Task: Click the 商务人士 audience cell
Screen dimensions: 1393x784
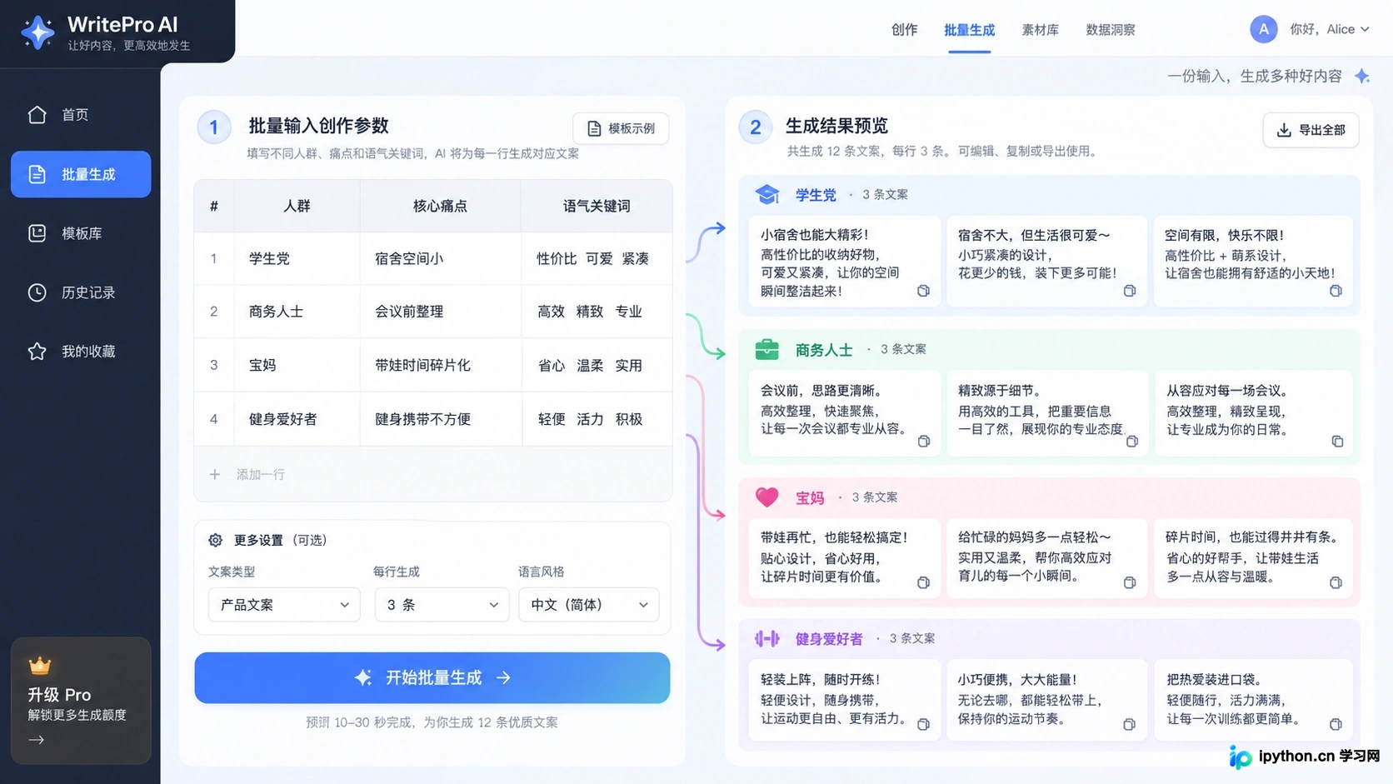Action: (297, 312)
